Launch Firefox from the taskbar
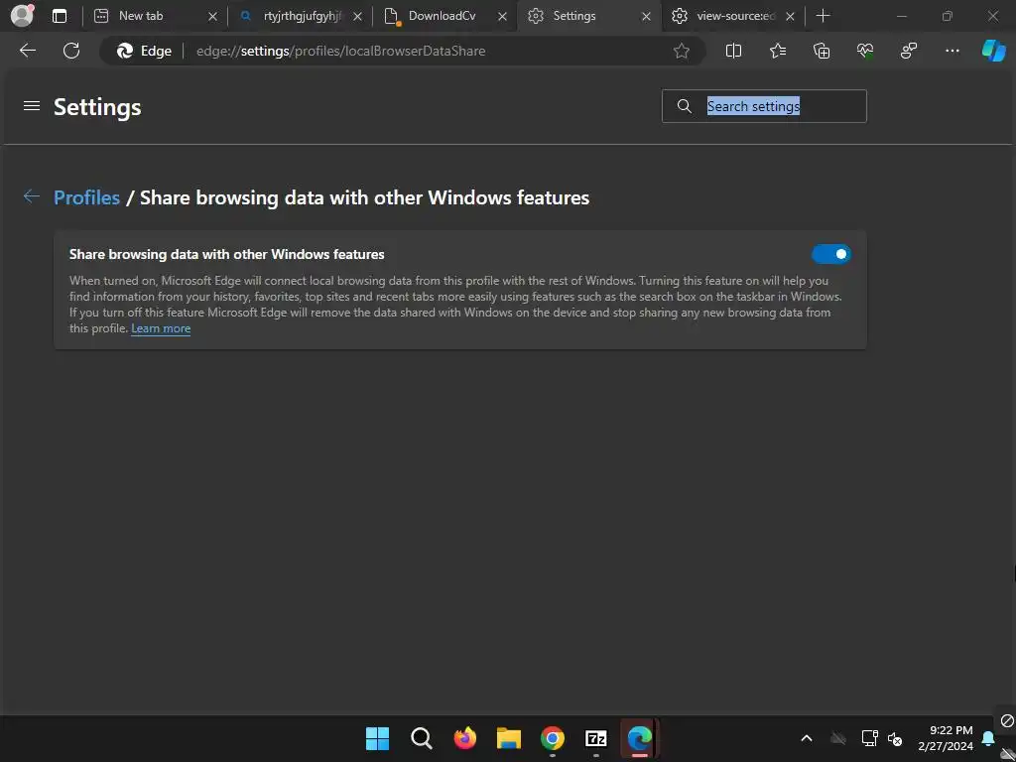Screen dimensions: 1016x762 click(x=464, y=738)
